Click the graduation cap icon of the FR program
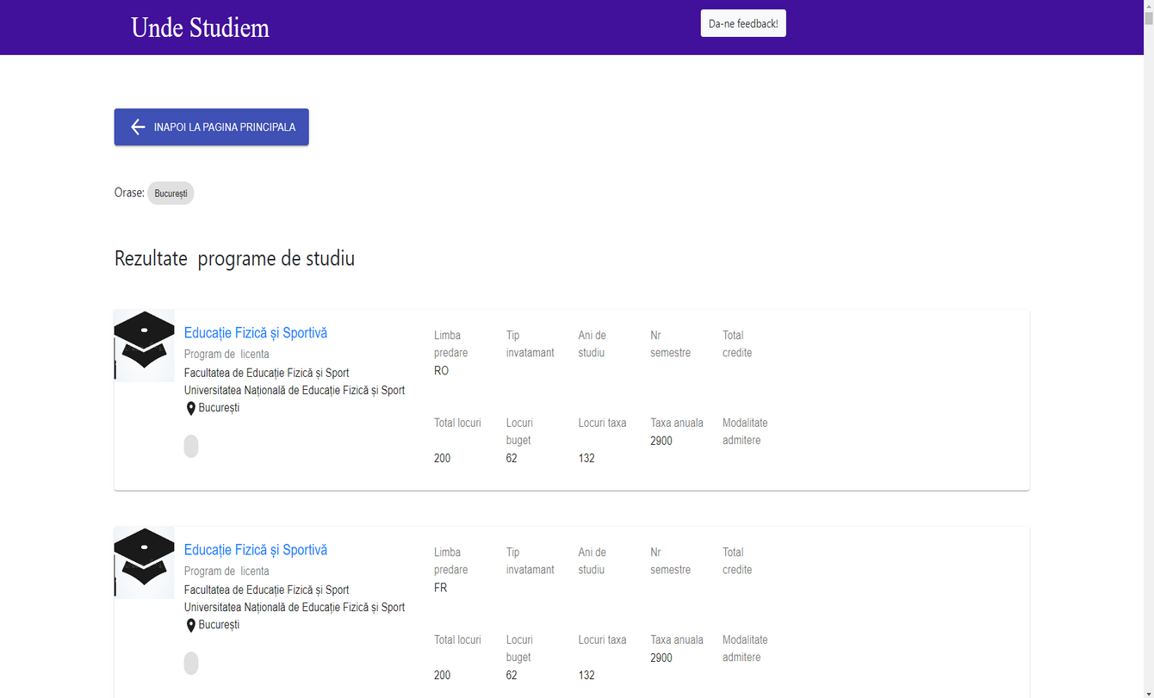 pyautogui.click(x=144, y=562)
